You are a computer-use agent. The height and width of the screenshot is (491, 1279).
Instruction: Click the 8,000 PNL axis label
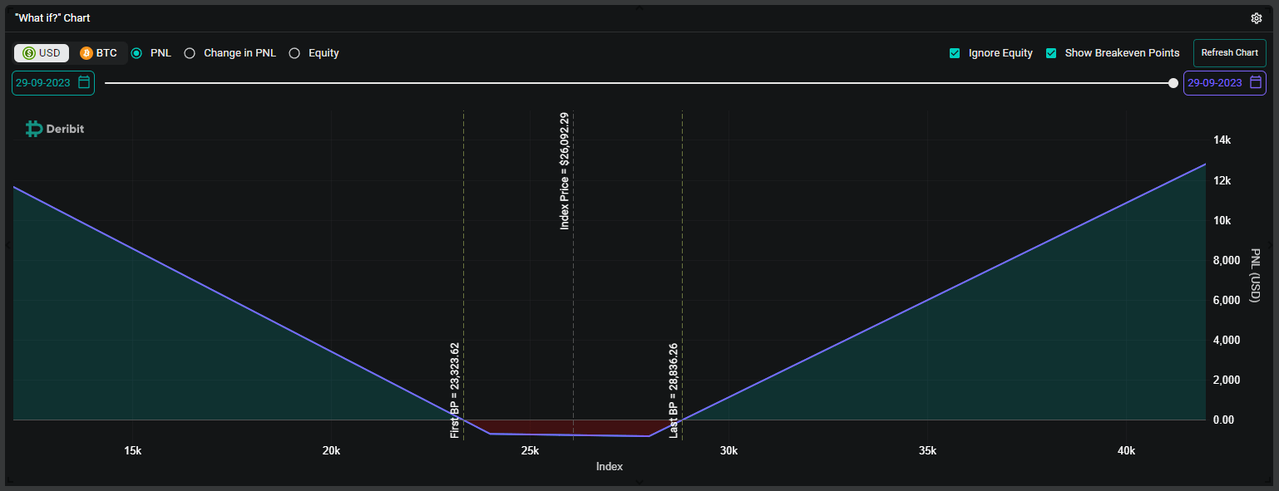coord(1228,260)
